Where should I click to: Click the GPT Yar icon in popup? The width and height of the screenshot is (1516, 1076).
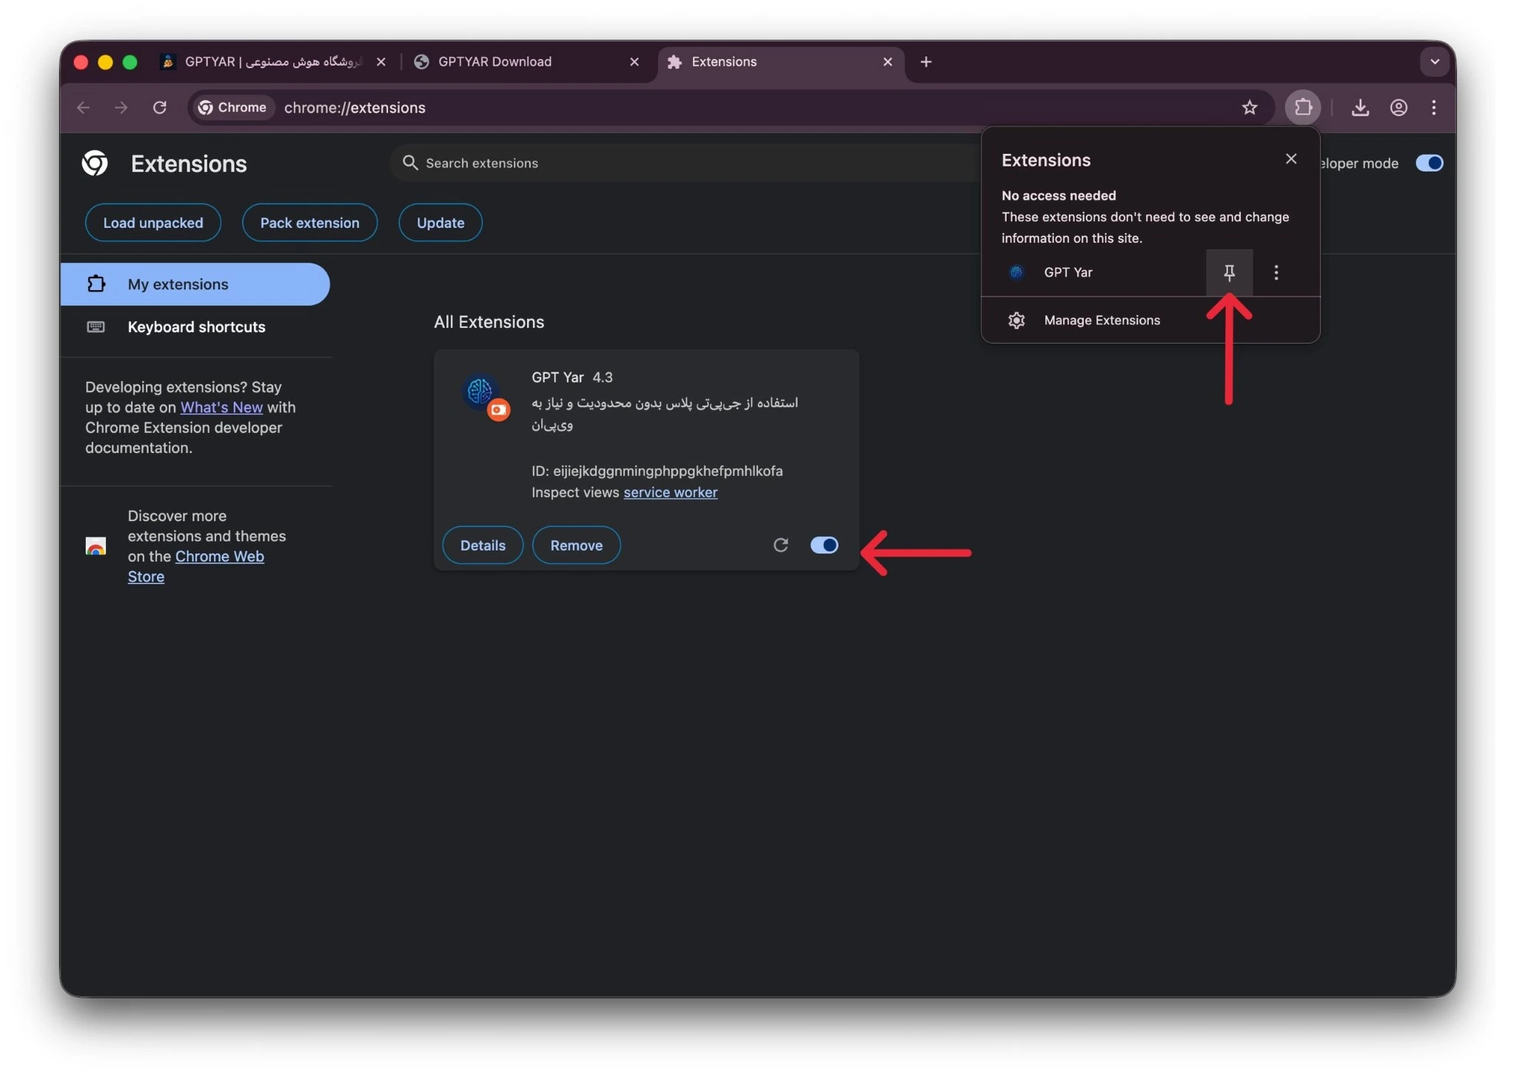point(1016,272)
